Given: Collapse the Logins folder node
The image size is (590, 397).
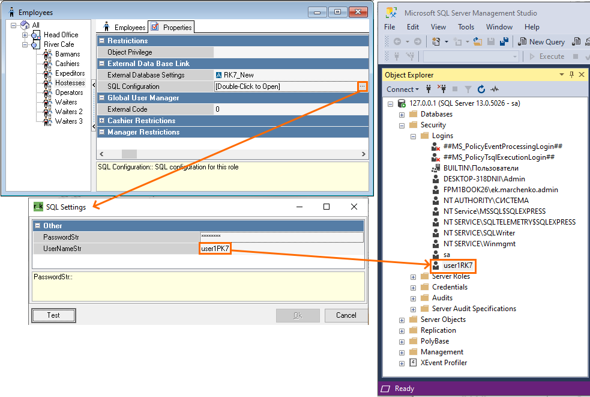Looking at the screenshot, I should (x=413, y=136).
